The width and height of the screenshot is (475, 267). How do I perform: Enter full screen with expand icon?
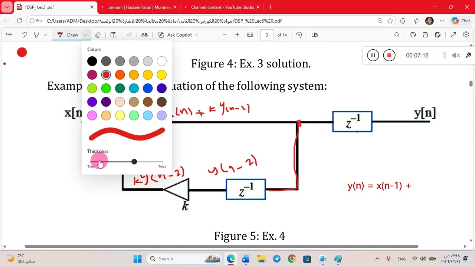[x=453, y=35]
